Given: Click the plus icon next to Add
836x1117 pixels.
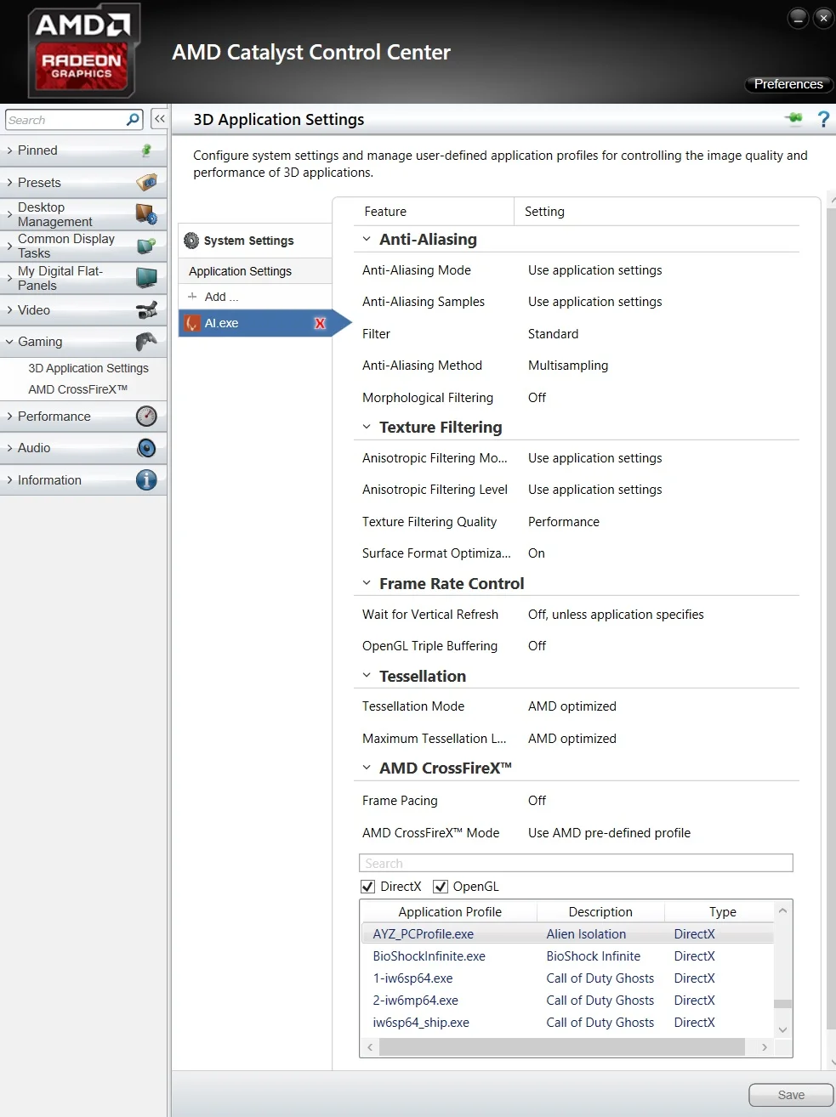Looking at the screenshot, I should (192, 297).
